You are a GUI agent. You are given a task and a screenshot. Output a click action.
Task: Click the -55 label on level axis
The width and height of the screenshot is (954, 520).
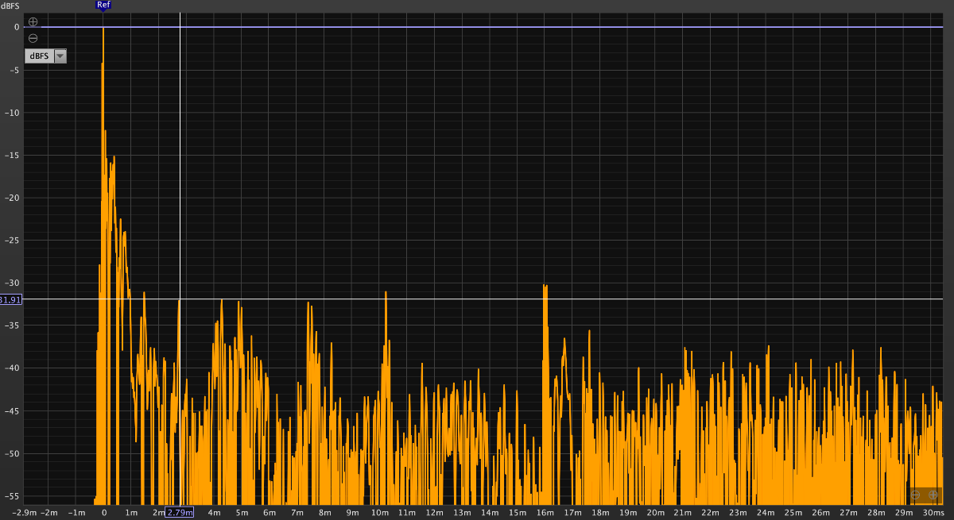pos(11,495)
